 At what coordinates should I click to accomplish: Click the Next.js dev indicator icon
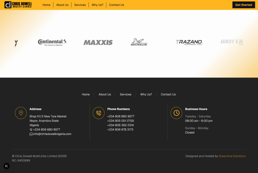[x=7, y=166]
